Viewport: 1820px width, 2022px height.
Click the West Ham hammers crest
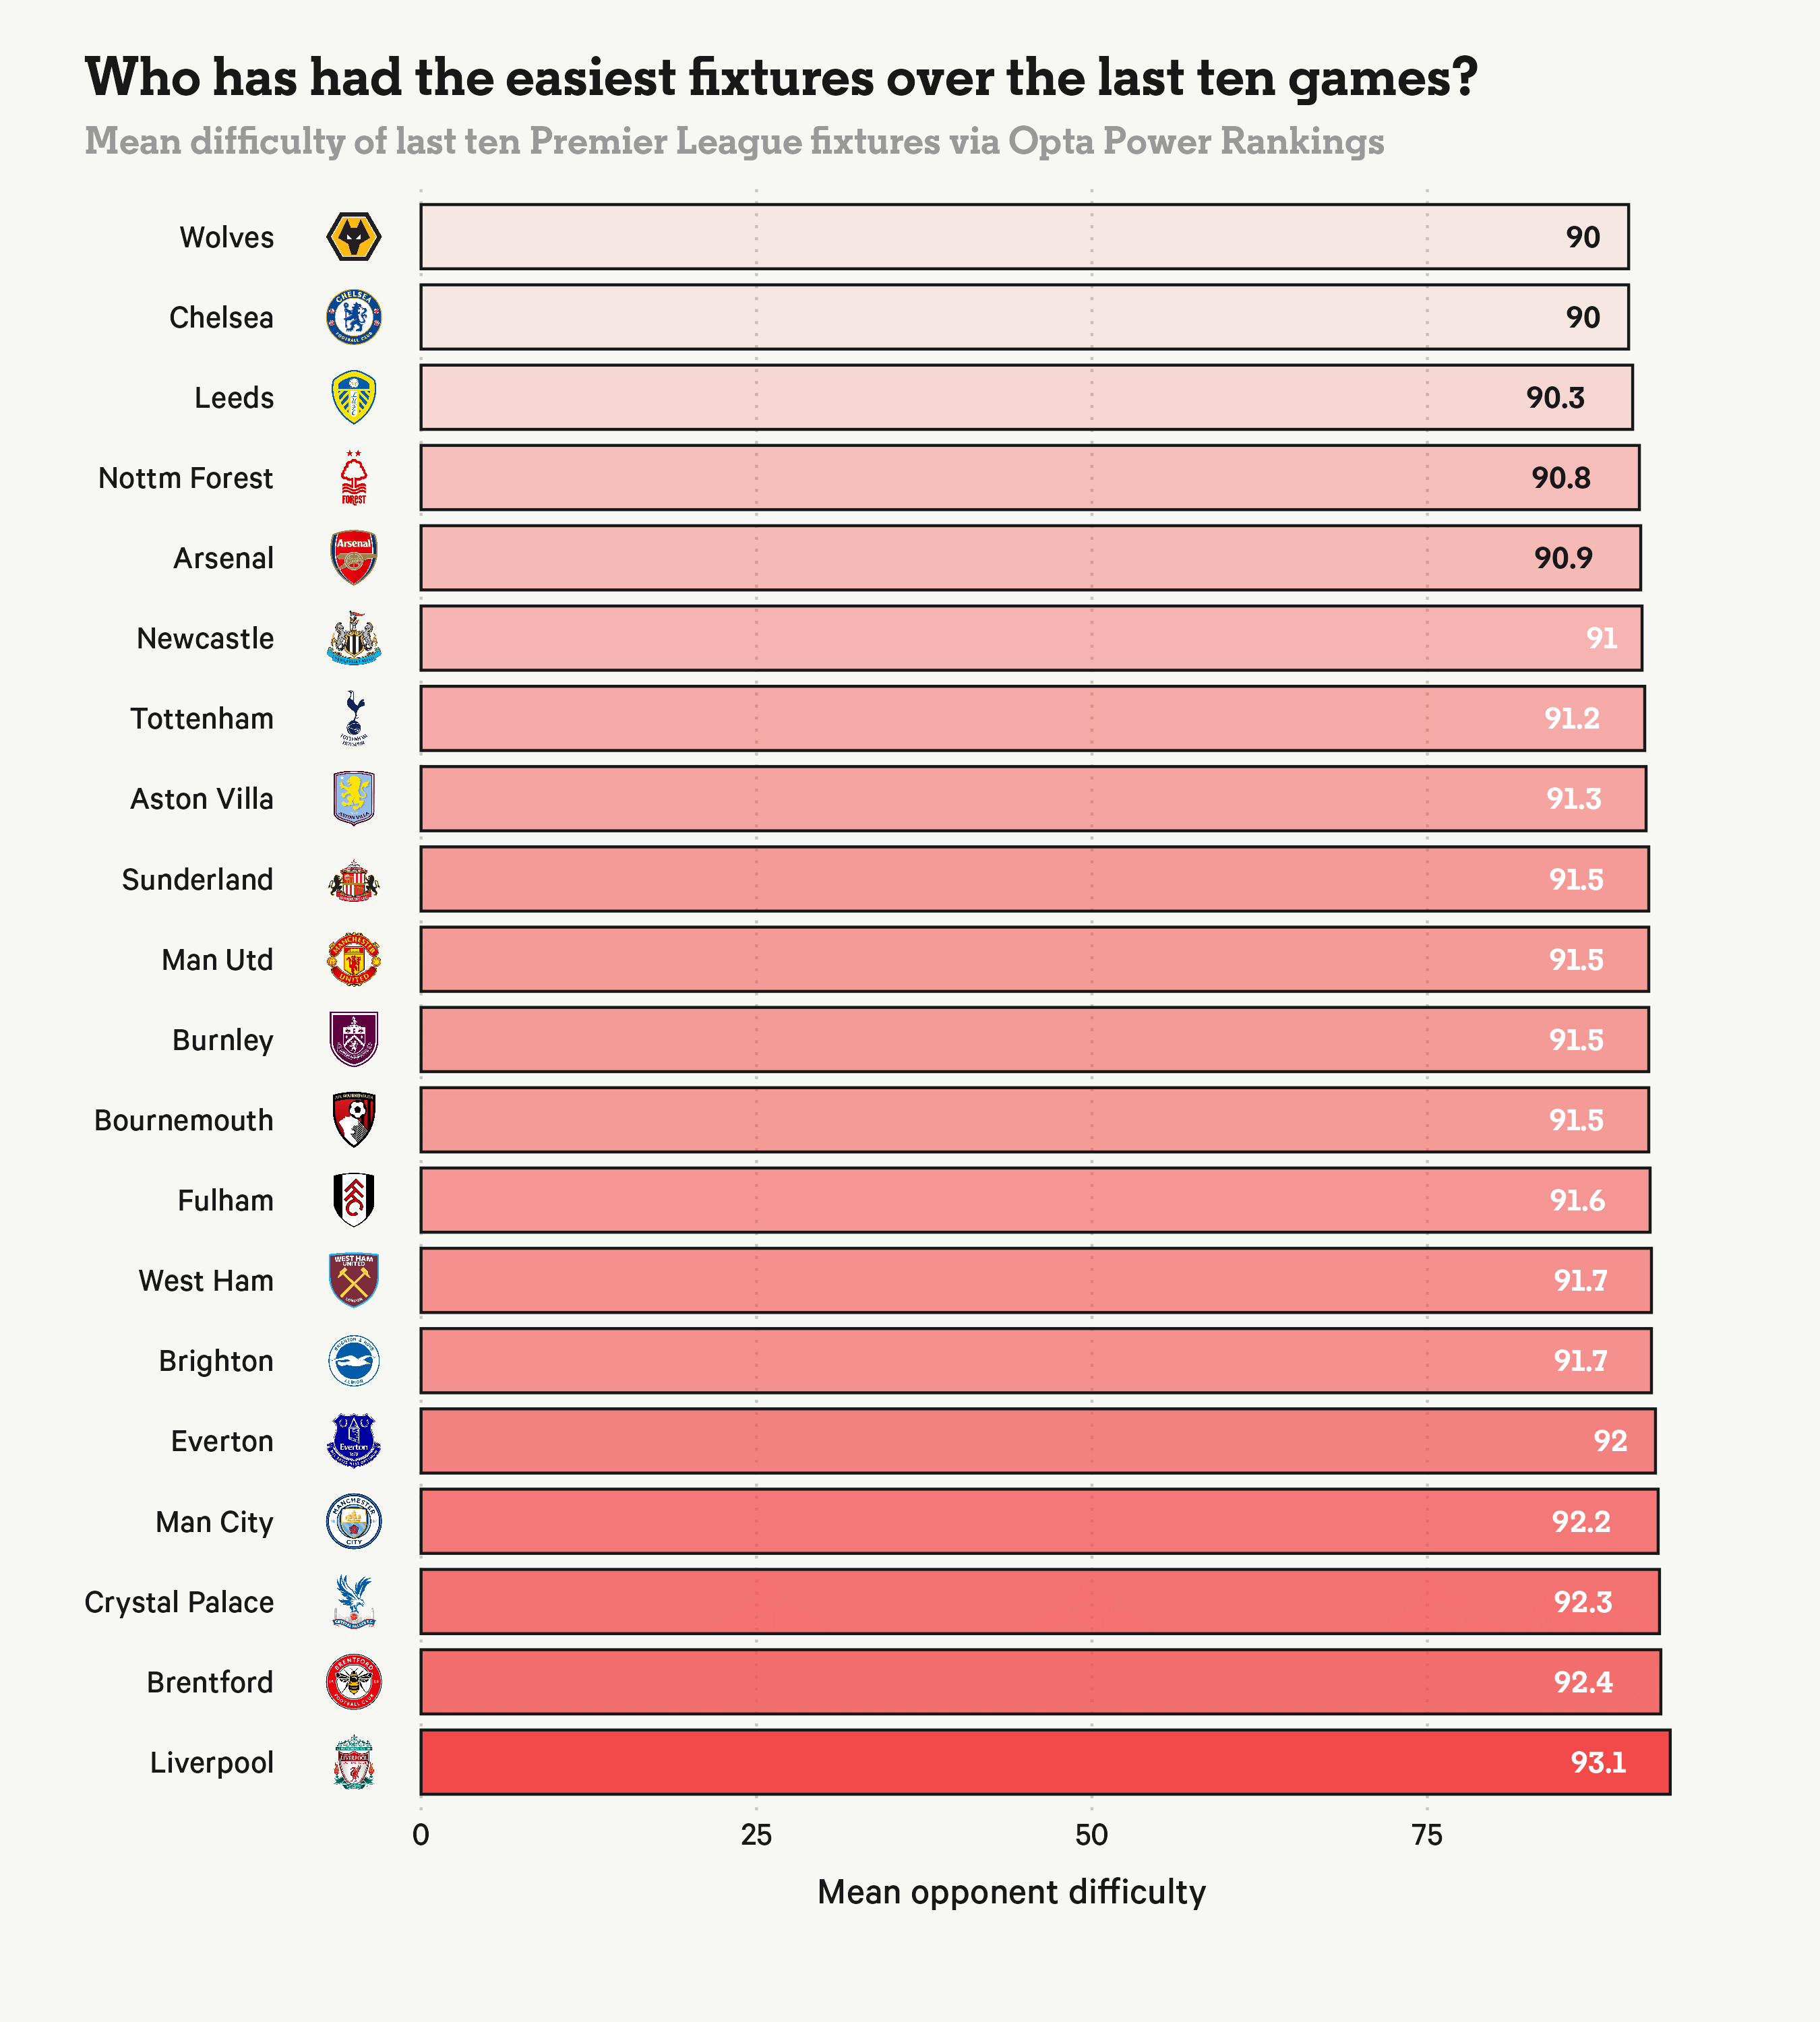353,1280
